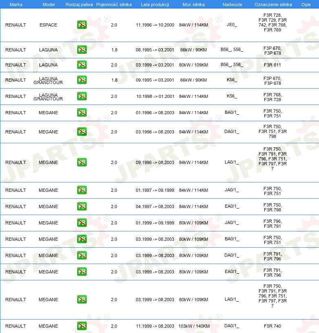The width and height of the screenshot is (319, 333).
Task: Click date range 03.1999 -> 03.2001
Action: 155,65
